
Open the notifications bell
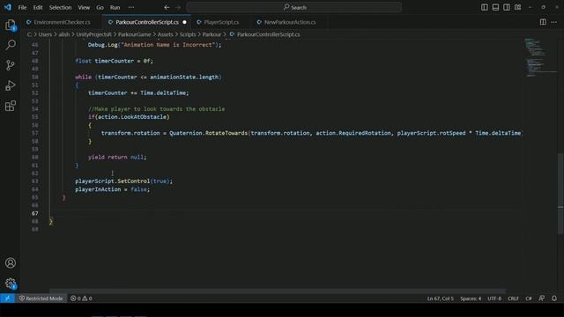point(554,299)
